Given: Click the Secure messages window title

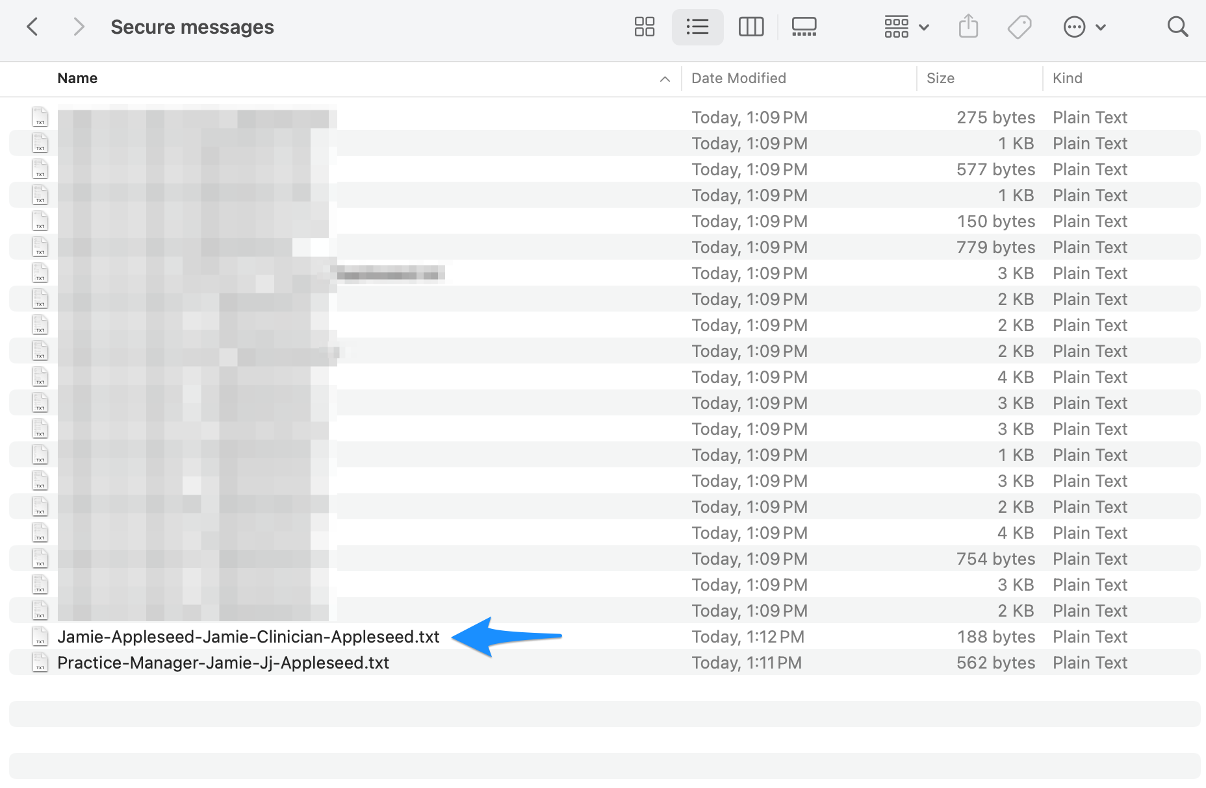Looking at the screenshot, I should click(x=192, y=27).
